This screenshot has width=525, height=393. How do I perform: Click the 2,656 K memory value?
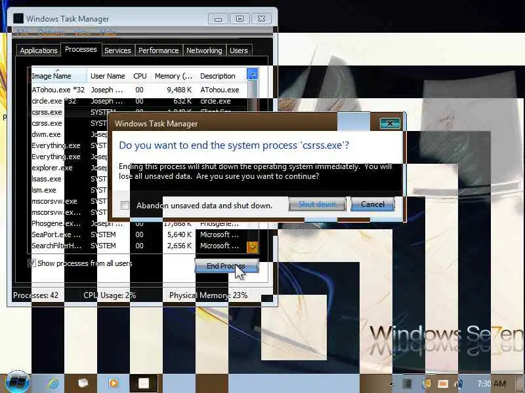[x=179, y=246]
